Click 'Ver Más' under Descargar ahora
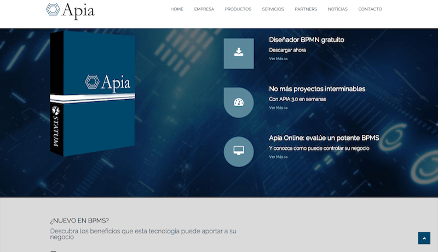 tap(278, 59)
